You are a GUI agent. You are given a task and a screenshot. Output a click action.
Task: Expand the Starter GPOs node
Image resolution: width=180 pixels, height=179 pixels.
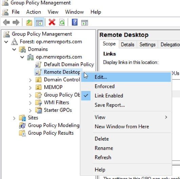coord(30,111)
